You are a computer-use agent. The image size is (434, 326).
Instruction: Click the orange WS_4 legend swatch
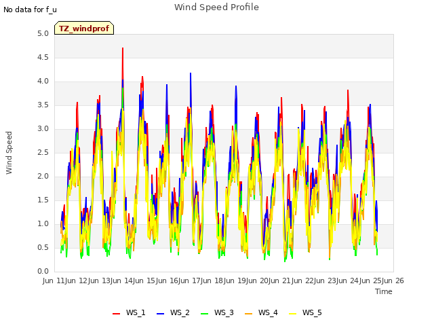[x=249, y=314]
